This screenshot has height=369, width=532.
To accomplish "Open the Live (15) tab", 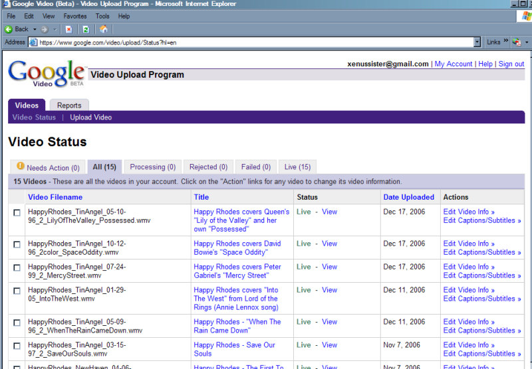I will pos(297,167).
